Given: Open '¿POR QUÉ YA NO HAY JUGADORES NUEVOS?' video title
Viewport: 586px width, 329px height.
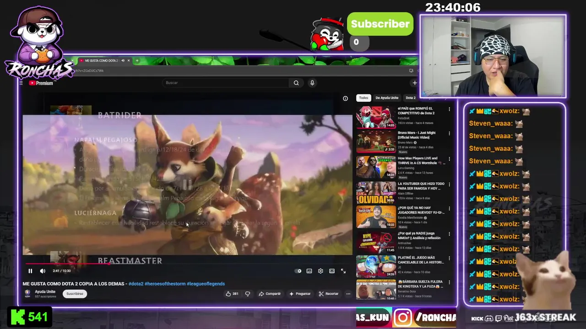Looking at the screenshot, I should [x=421, y=210].
